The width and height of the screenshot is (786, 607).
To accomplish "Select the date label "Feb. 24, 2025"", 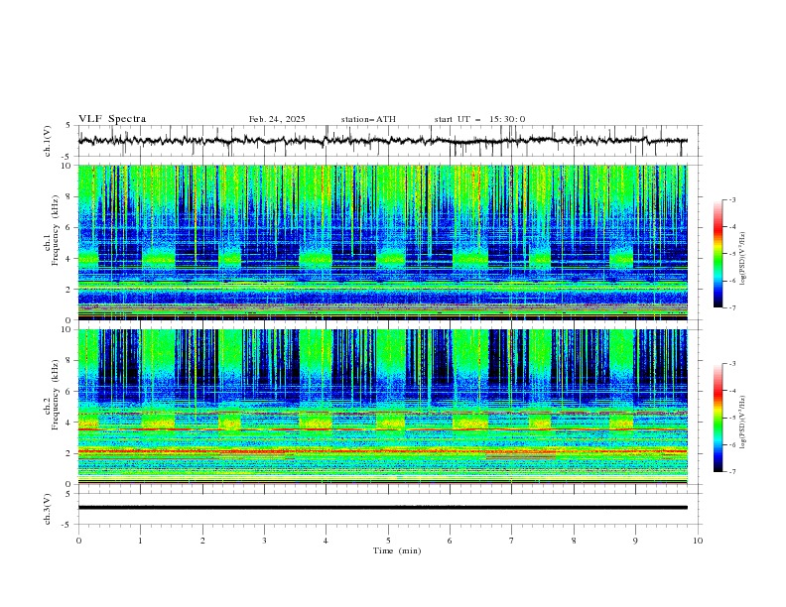I will click(277, 119).
